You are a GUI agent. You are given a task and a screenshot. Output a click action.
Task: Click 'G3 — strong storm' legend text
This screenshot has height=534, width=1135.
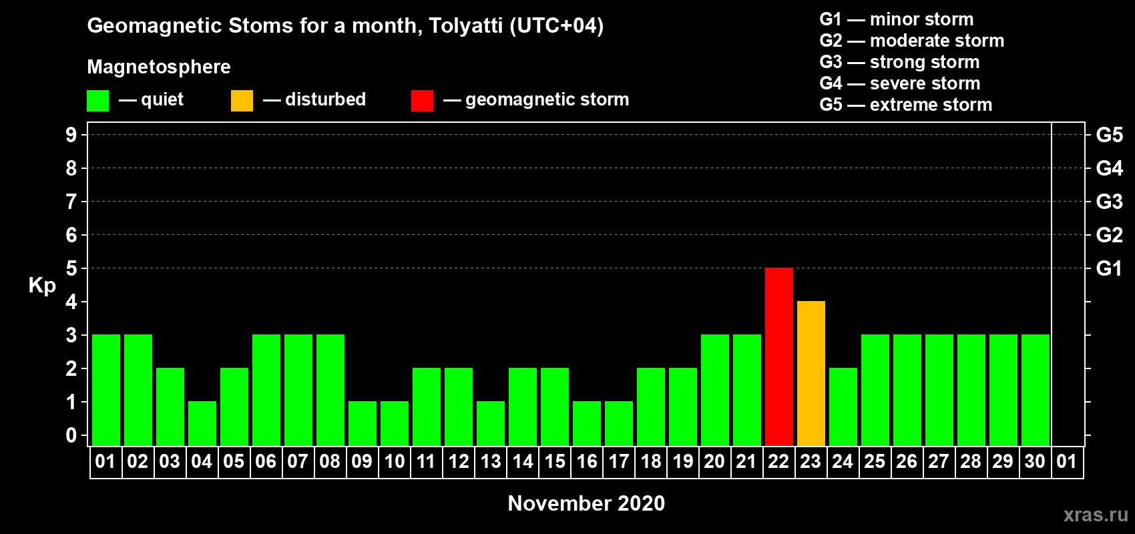pyautogui.click(x=899, y=62)
